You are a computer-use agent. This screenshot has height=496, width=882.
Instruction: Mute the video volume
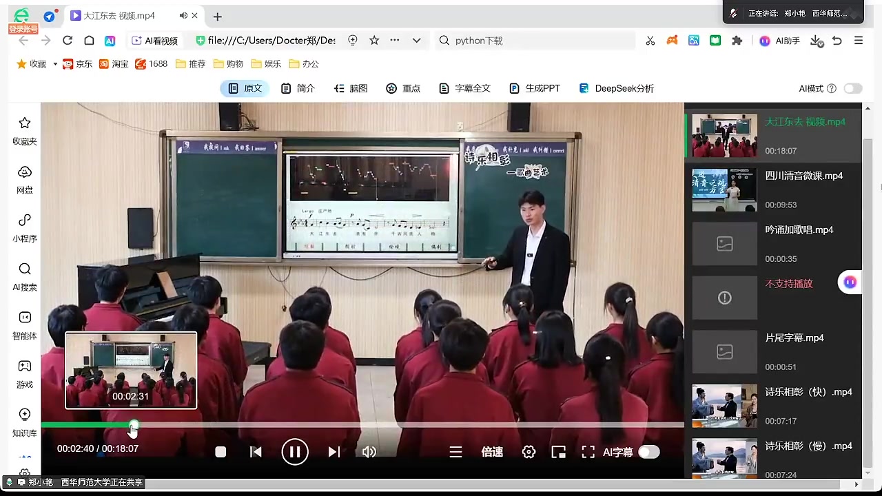click(x=369, y=452)
